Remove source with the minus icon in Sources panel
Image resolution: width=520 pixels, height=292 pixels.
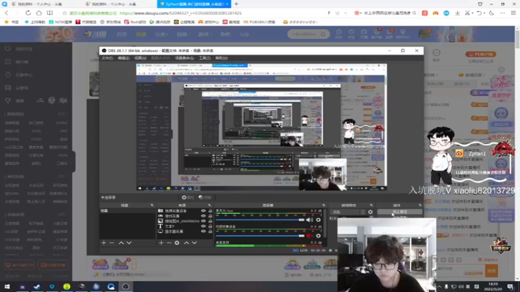click(x=169, y=243)
